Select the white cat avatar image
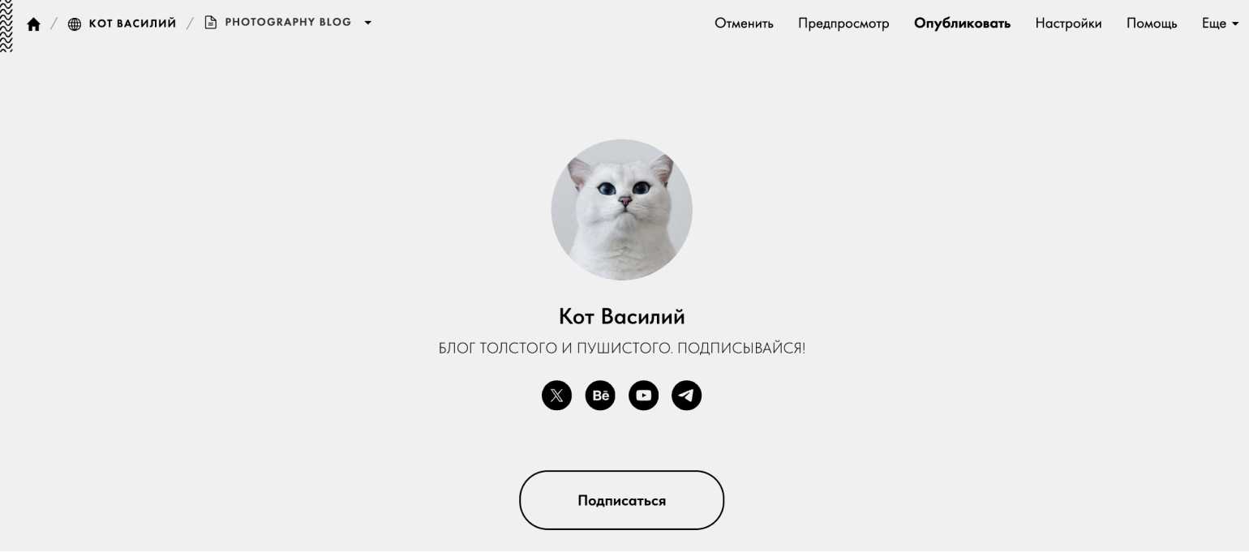 pyautogui.click(x=621, y=210)
